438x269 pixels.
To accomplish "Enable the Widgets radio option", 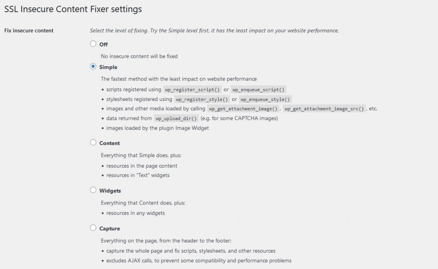I will pyautogui.click(x=93, y=190).
